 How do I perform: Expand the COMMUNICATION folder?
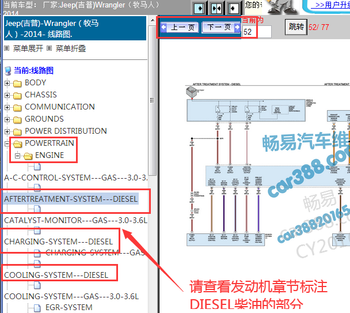[7, 107]
